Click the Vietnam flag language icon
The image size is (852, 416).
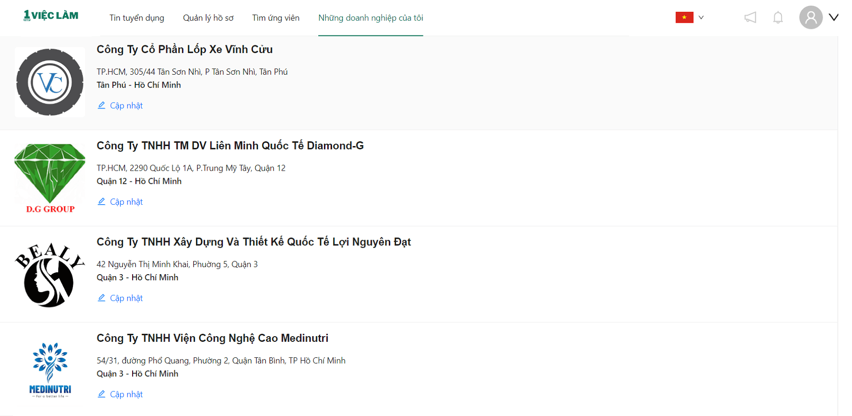684,17
